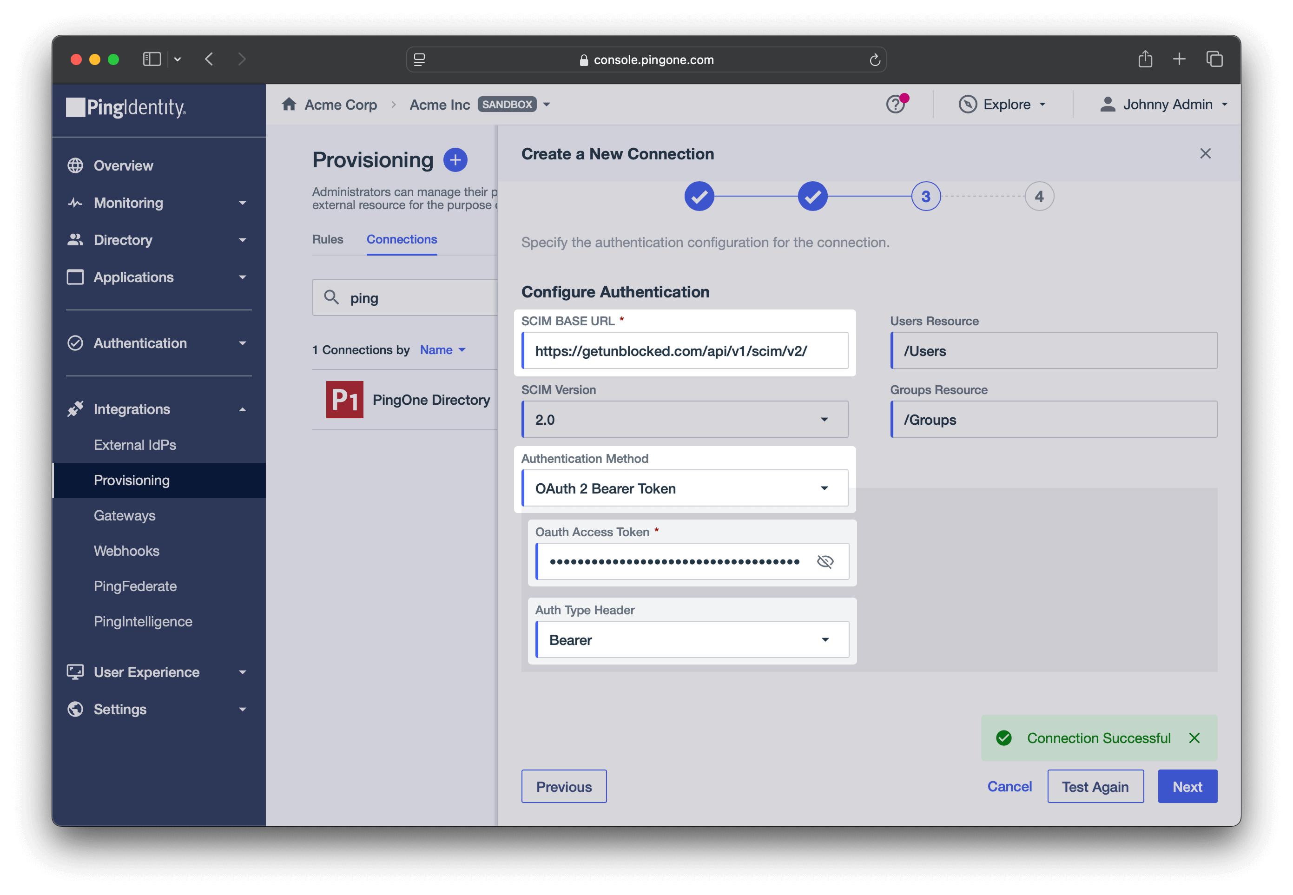Click step 3 circle in wizard
This screenshot has width=1293, height=895.
pyautogui.click(x=926, y=196)
